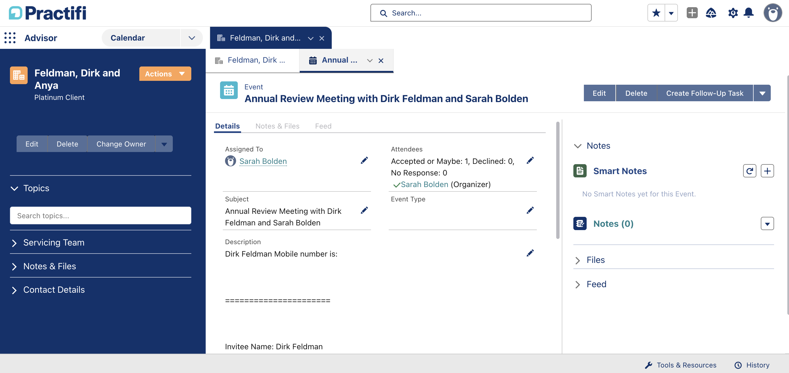Collapse the Topics section

point(14,188)
